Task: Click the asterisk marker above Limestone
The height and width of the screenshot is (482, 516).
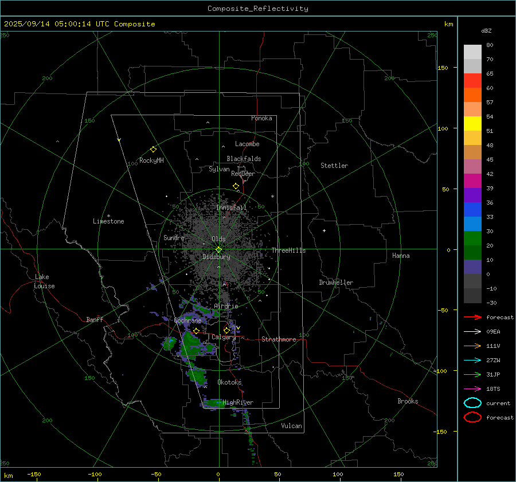Action: [x=108, y=216]
